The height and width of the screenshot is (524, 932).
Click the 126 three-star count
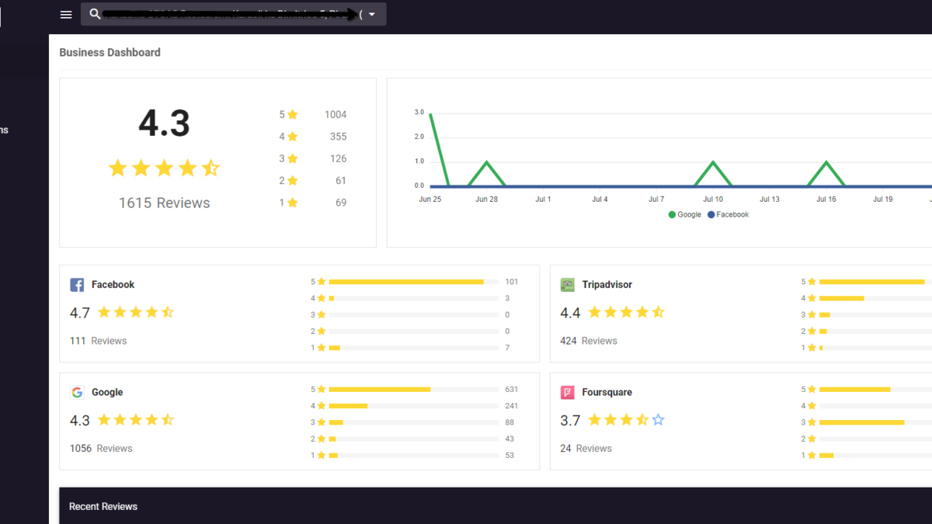pos(338,158)
